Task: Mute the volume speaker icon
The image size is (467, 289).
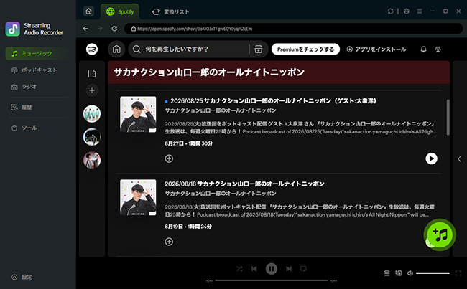Action: tap(410, 273)
